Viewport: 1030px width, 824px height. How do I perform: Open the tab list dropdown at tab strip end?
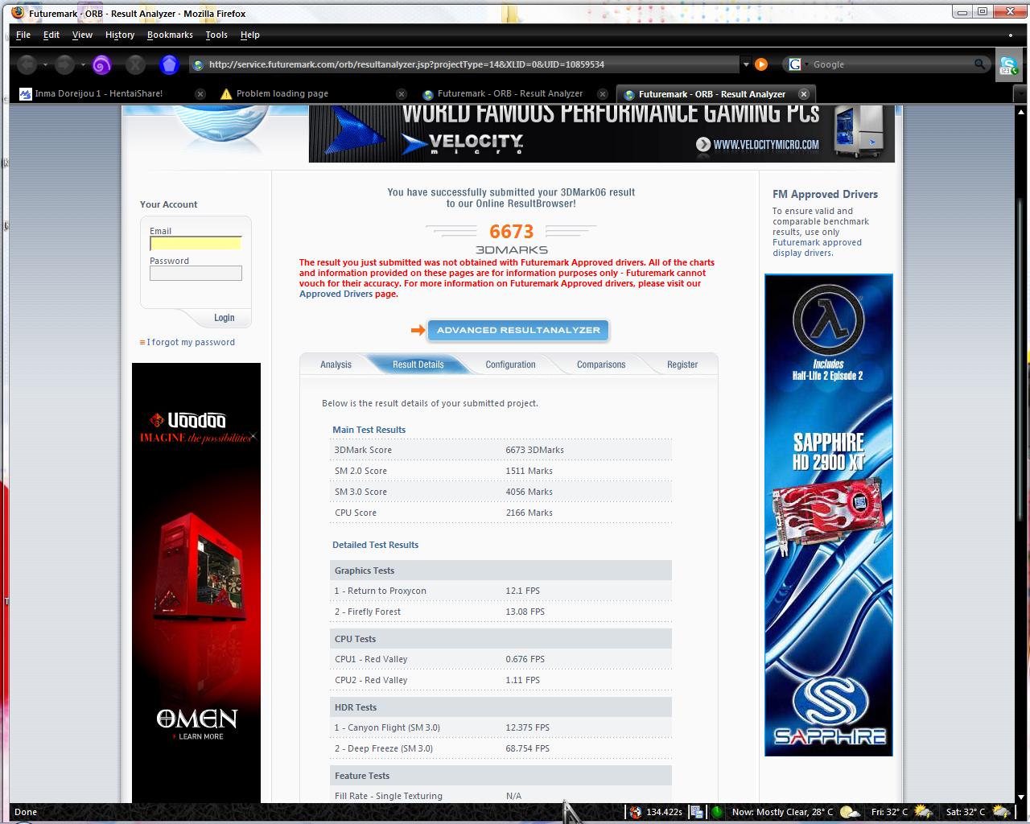tap(1020, 93)
